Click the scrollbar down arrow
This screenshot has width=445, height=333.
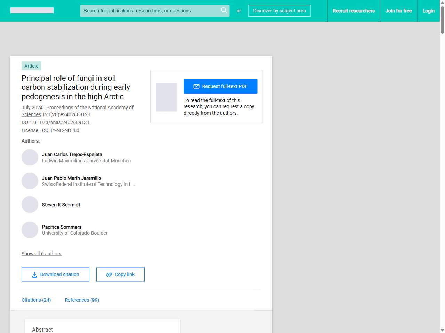click(x=442, y=330)
